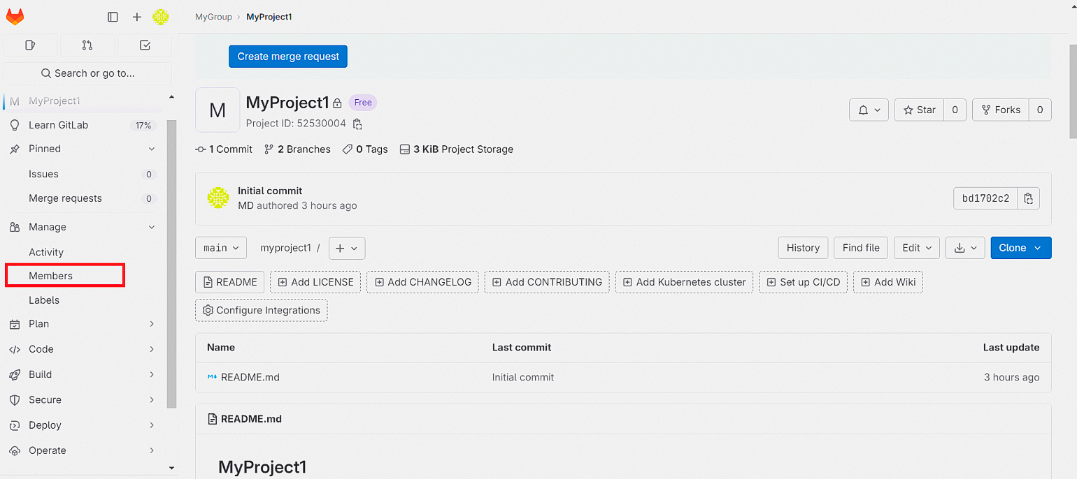
Task: Click Find file button
Action: click(x=861, y=248)
